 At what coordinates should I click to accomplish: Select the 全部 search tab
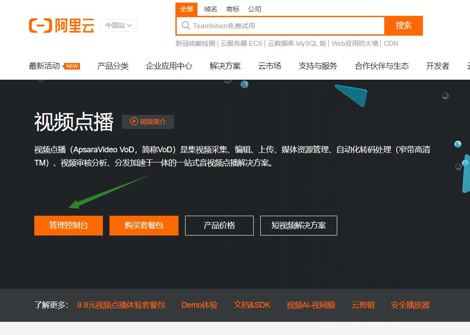point(186,9)
